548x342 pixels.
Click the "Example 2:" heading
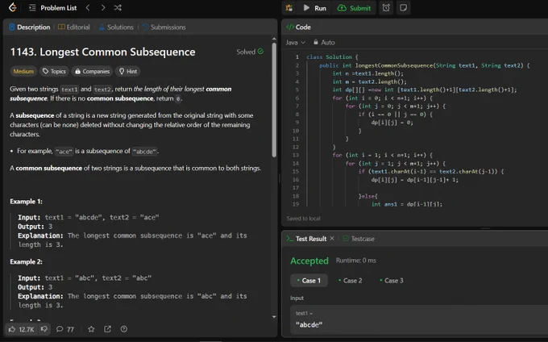click(27, 262)
